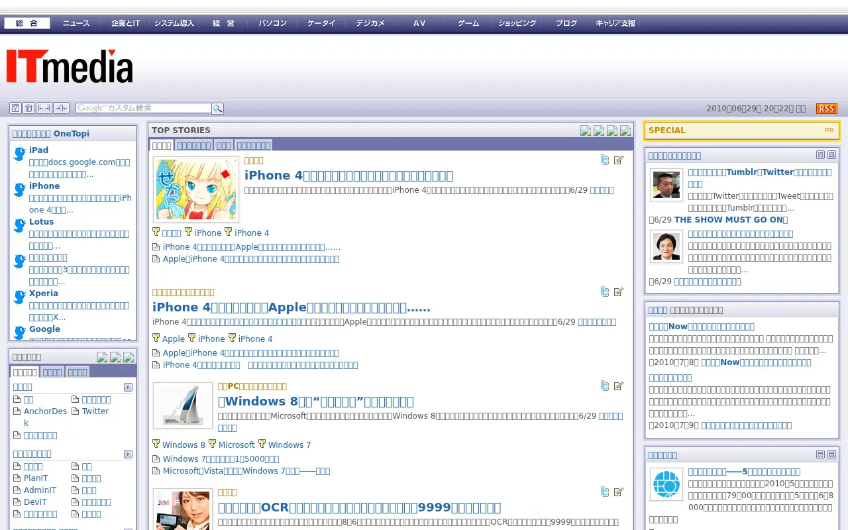Collapse the panel containing THE SHOW MUST GO ON
The height and width of the screenshot is (530, 848).
820,155
